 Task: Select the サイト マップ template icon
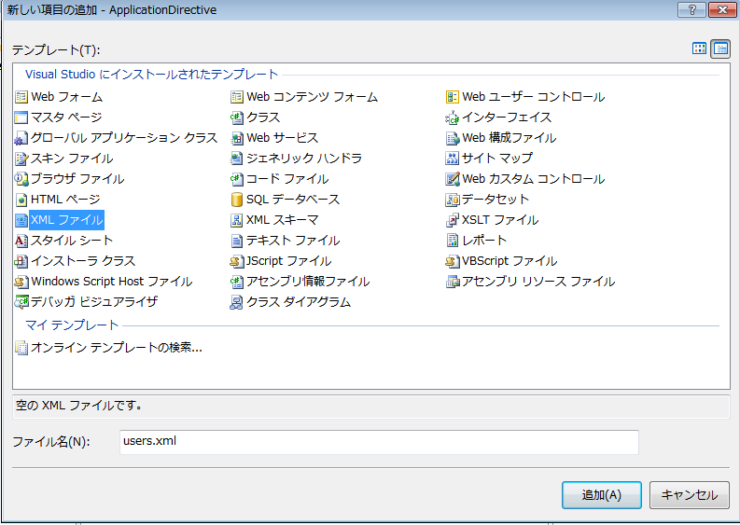coord(452,159)
